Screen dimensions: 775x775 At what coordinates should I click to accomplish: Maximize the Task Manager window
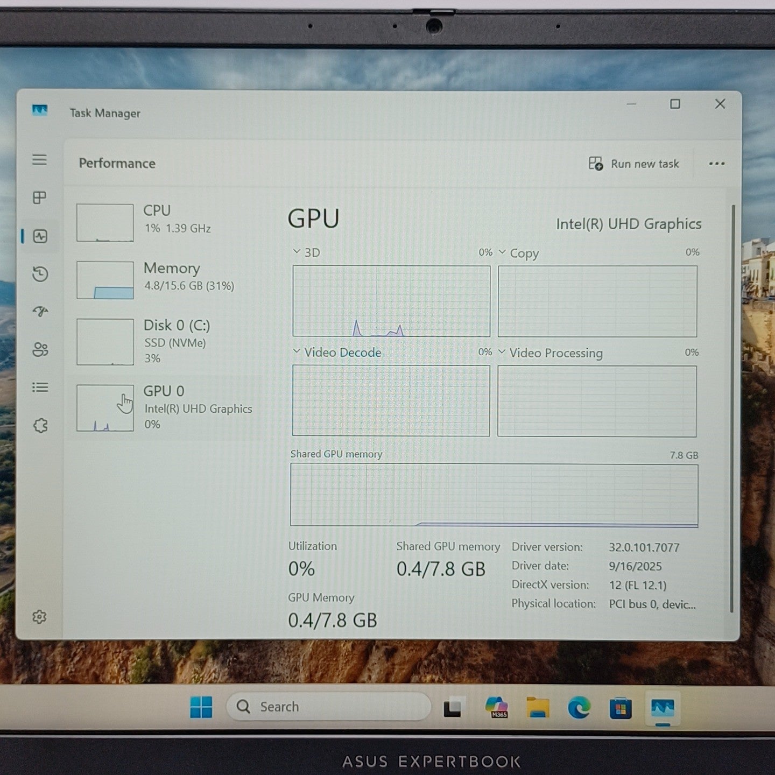click(675, 104)
